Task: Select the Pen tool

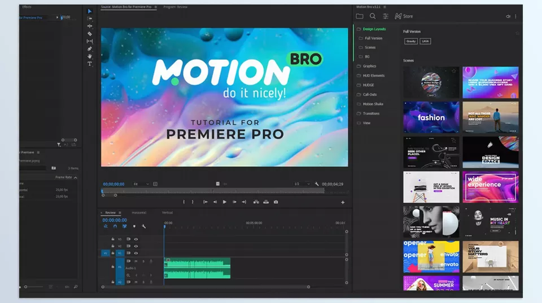Action: point(90,48)
